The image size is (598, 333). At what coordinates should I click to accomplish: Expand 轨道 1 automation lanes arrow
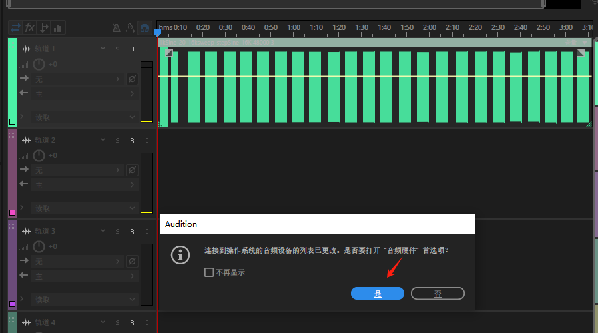[x=22, y=116]
